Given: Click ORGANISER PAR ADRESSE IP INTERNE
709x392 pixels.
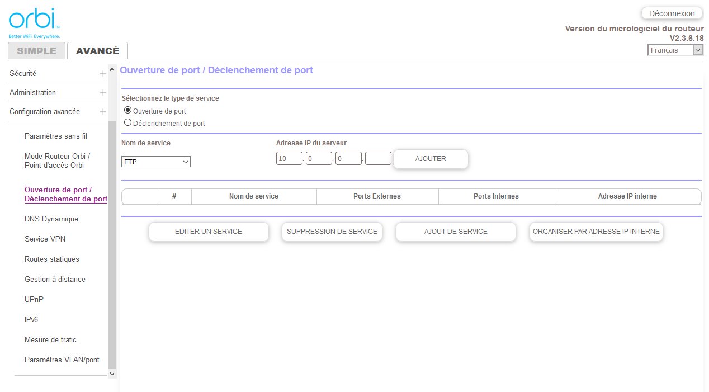Looking at the screenshot, I should [596, 232].
